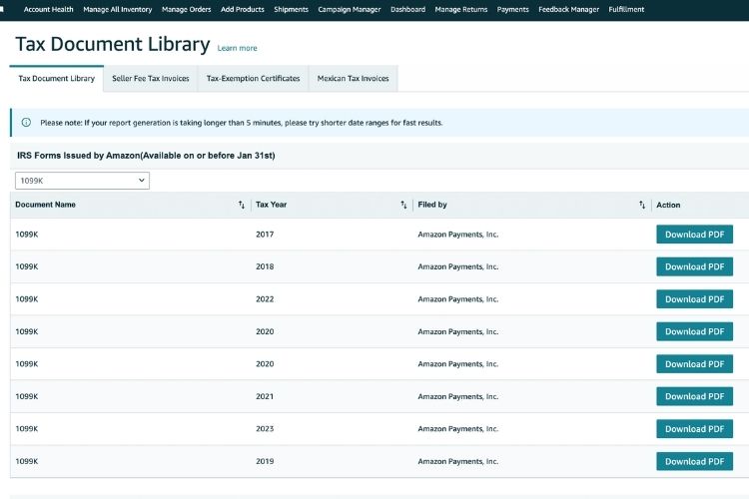Image resolution: width=749 pixels, height=499 pixels.
Task: Click the 2021 row Download PDF button
Action: click(694, 396)
